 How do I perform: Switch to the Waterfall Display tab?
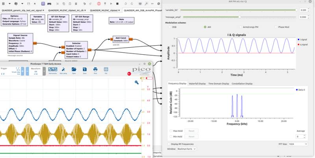coord(197,84)
